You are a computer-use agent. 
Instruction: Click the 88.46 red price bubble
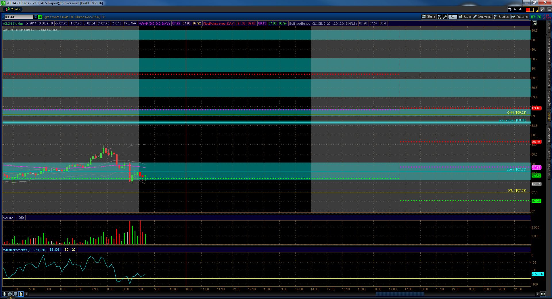point(536,142)
